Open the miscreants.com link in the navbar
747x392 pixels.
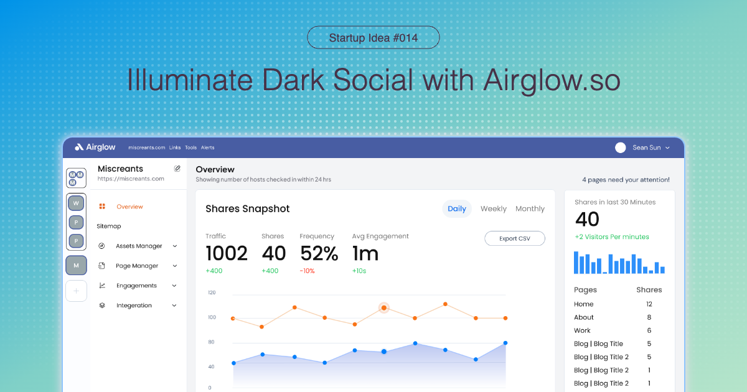coord(147,147)
